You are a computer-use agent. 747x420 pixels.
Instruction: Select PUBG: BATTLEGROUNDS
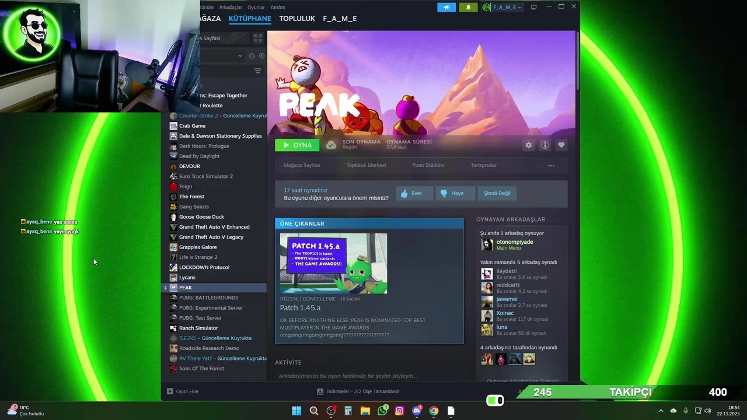(214, 297)
